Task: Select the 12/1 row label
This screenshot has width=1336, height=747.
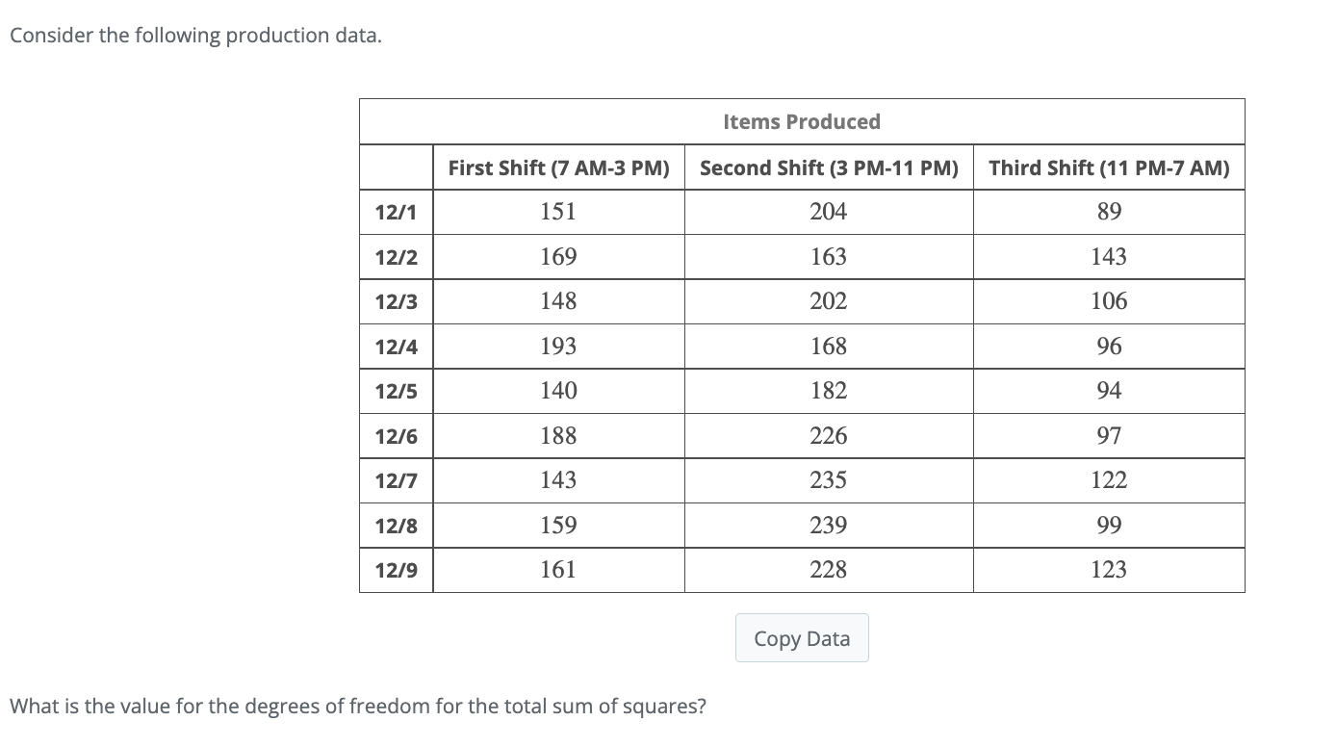Action: (395, 212)
